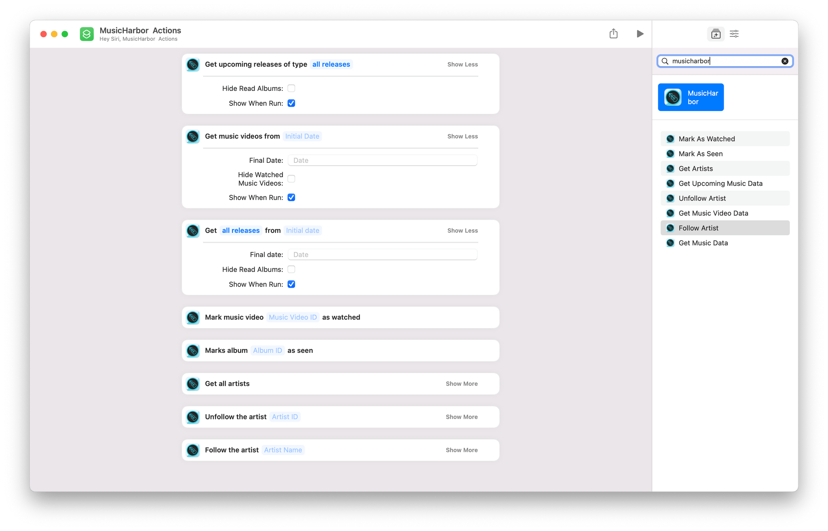The height and width of the screenshot is (531, 828).
Task: Click icon of Marks album as seen action
Action: (x=193, y=350)
